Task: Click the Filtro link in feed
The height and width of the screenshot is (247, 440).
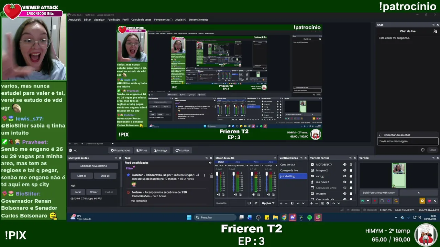Action: pyautogui.click(x=129, y=168)
